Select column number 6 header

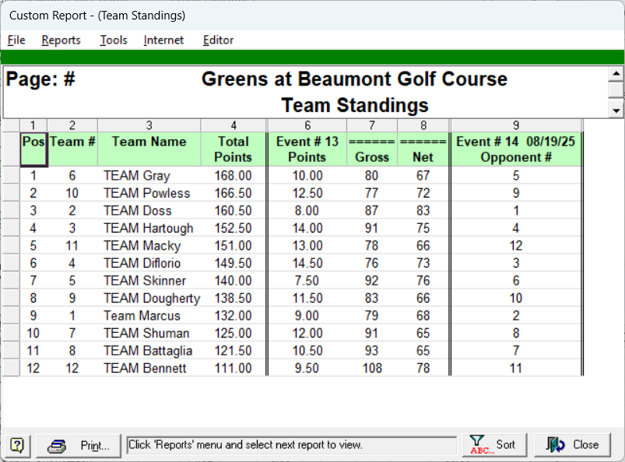307,125
